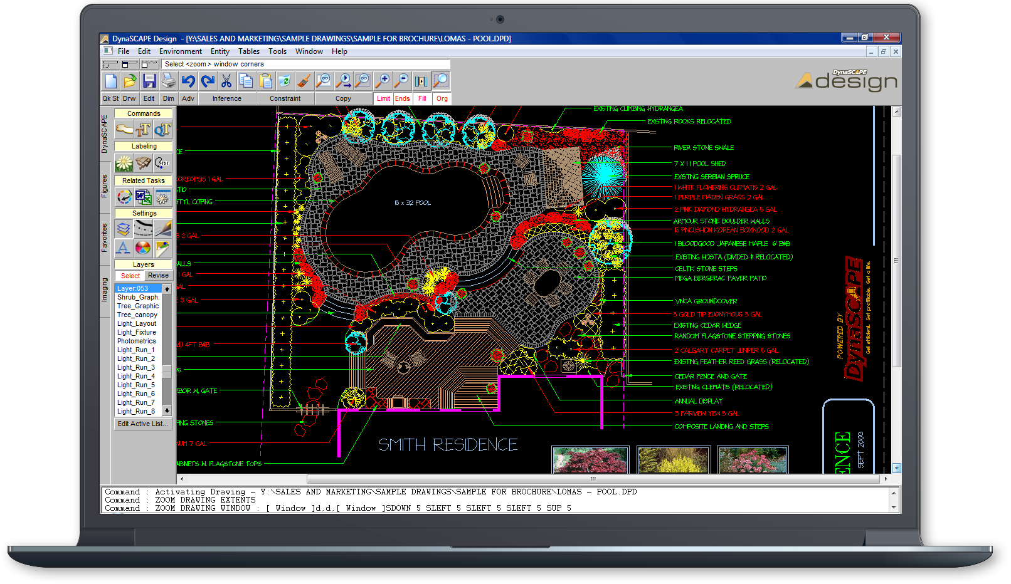Click the recycle bin purge icon
Screen dimensions: 1011x584
[x=284, y=81]
